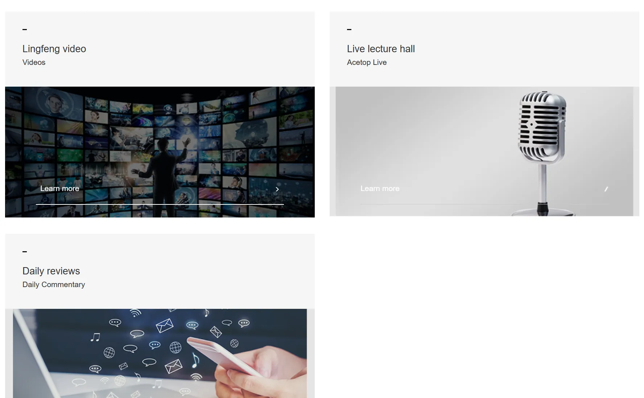Click the arrow icon on Lingfeng video card

pos(277,189)
